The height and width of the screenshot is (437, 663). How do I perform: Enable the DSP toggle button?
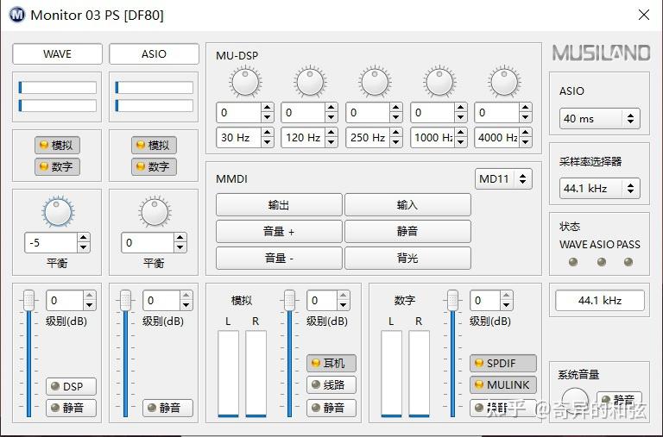pos(71,387)
